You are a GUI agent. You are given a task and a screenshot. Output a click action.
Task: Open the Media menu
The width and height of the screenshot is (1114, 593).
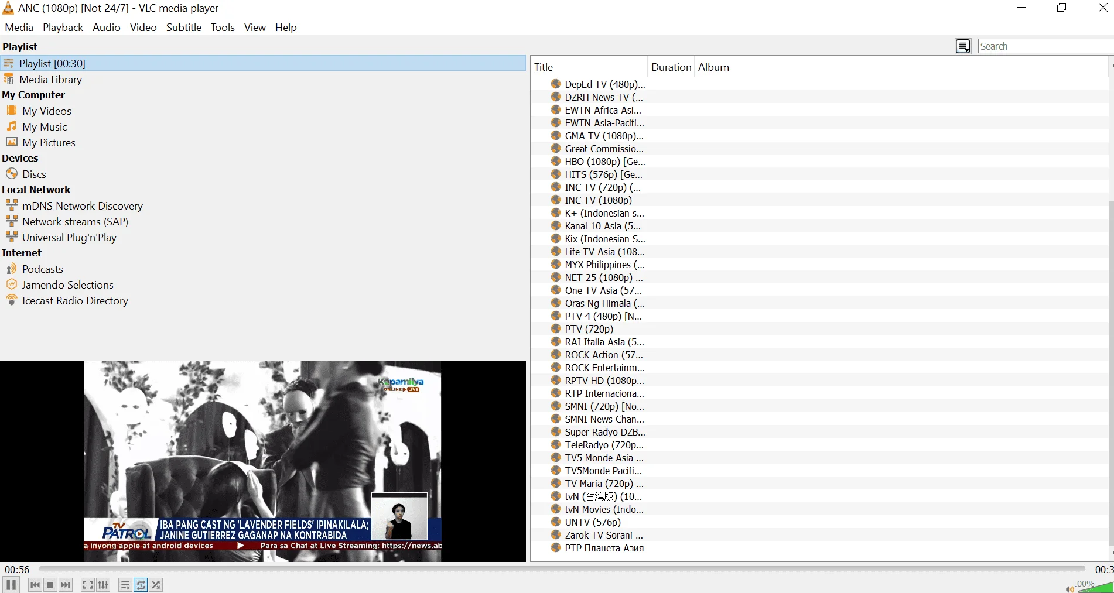19,28
